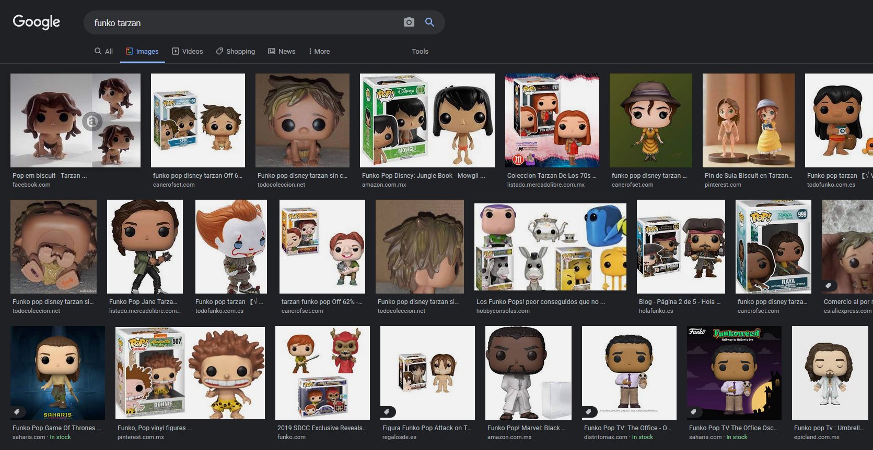Click the product tag icon on the Saharis Game Of Thrones image
The width and height of the screenshot is (873, 450).
(17, 412)
